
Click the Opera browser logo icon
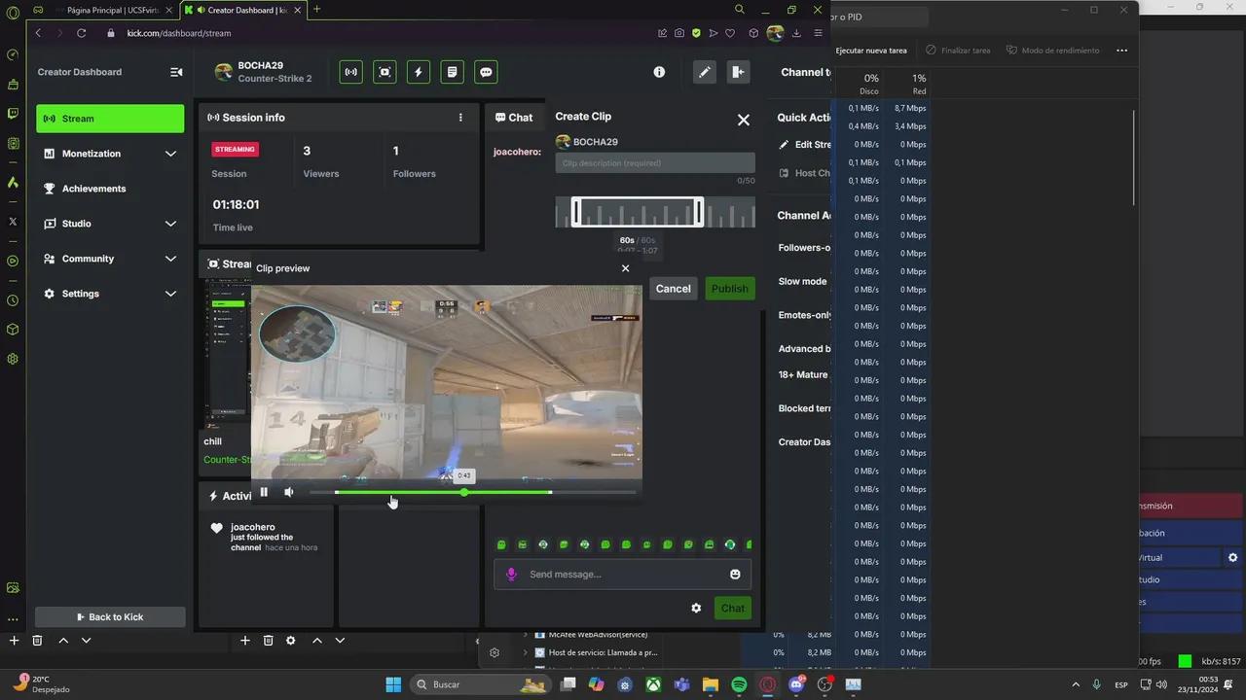coord(13,14)
